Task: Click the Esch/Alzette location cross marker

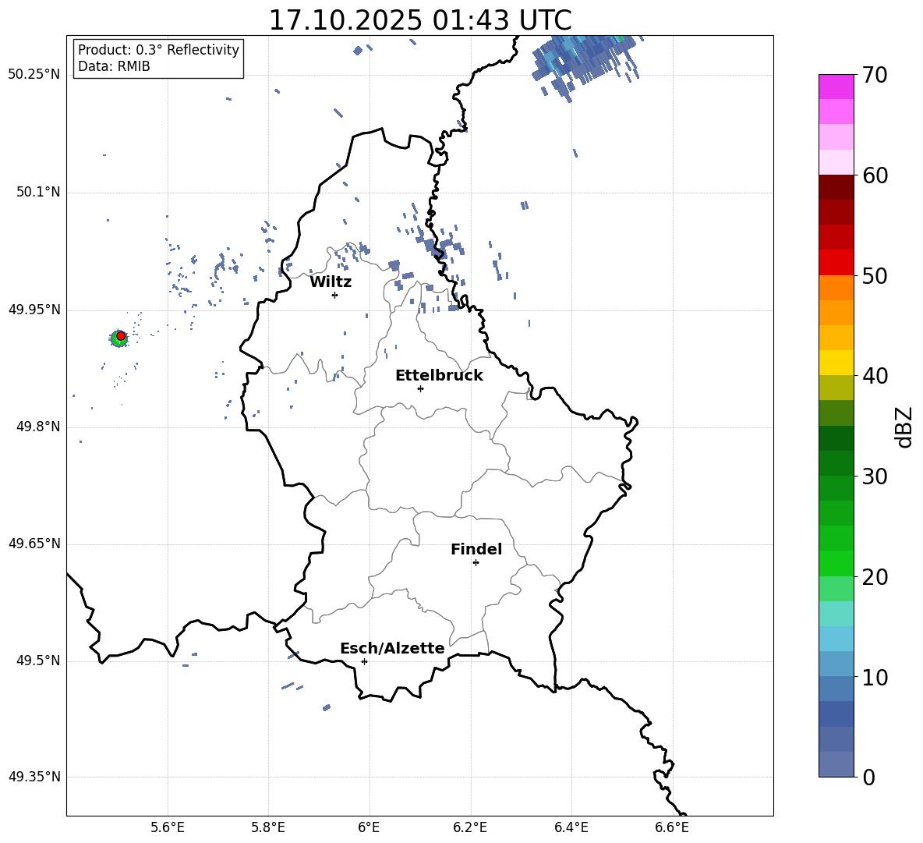Action: (364, 661)
